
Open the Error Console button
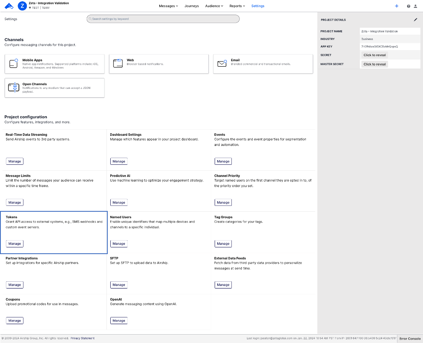tap(410, 338)
